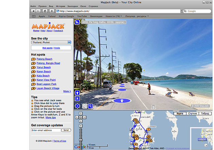Click the walk forward up-arrow button

coord(77,92)
